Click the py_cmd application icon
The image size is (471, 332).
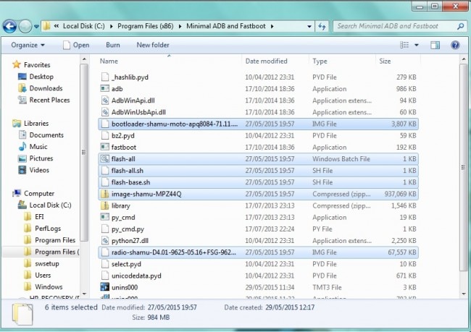104,218
